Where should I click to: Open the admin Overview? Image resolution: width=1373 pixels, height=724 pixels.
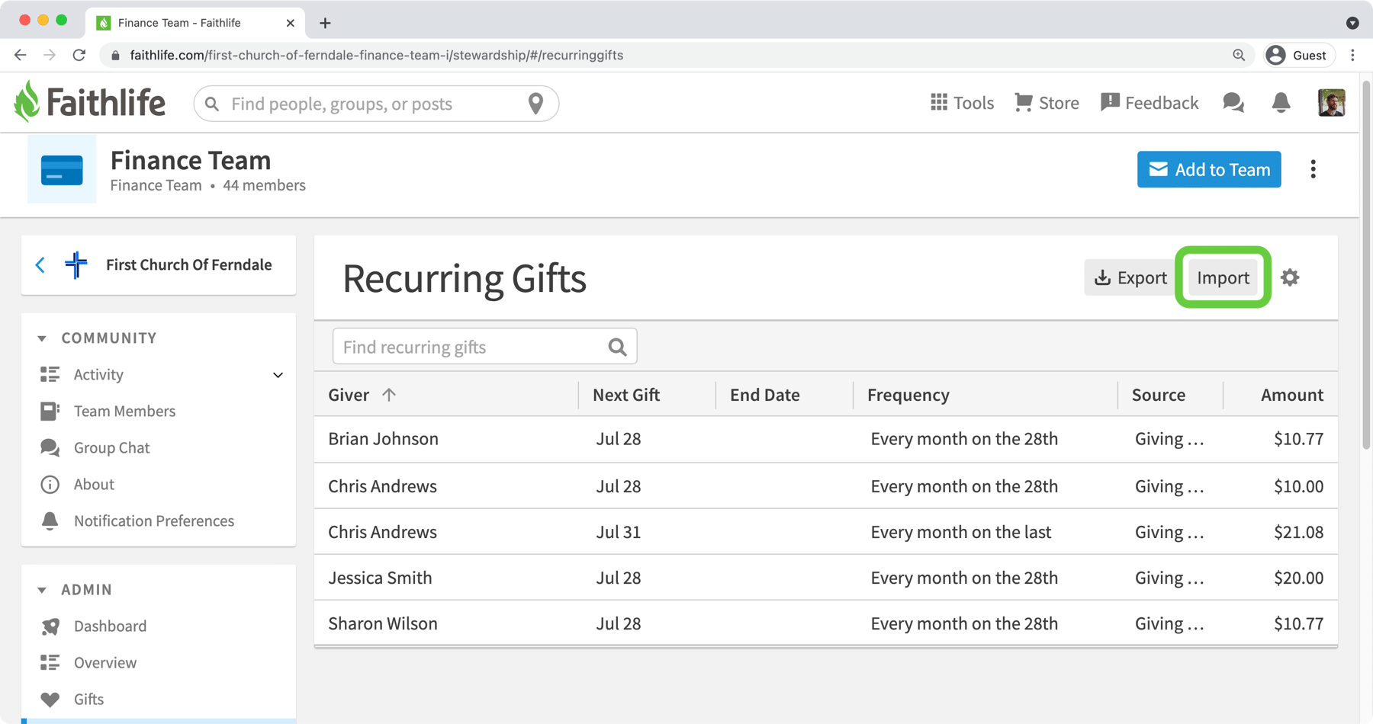click(105, 662)
